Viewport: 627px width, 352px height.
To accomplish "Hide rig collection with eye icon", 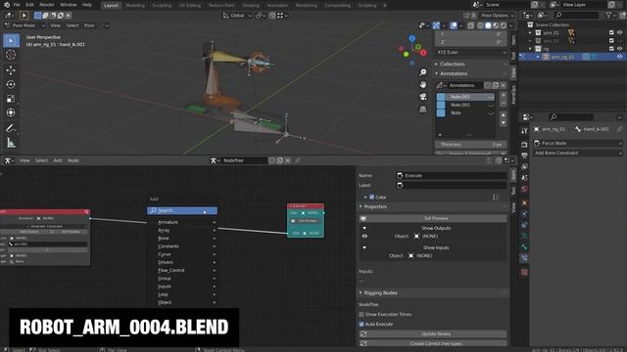I will coord(620,49).
